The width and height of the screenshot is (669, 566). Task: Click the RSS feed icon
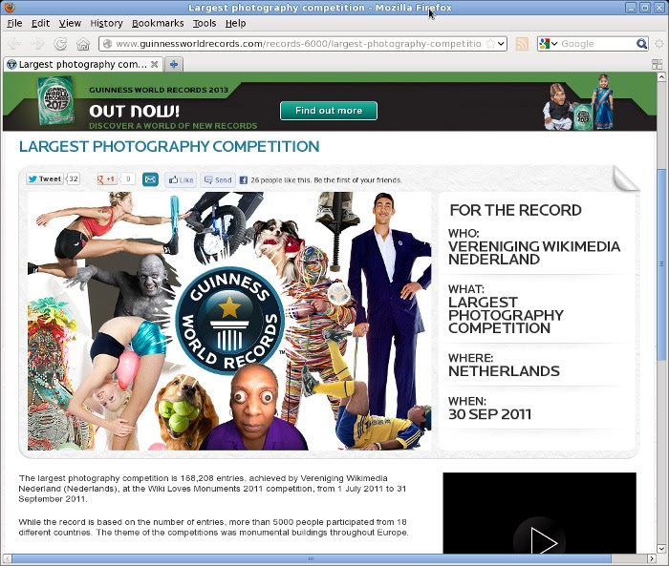pos(522,44)
